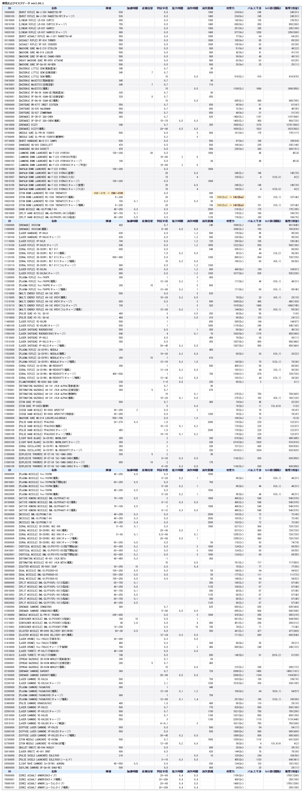This screenshot has height=792, width=306.
Task: Click the HI-16: GU-Q1 pulse gun name
Action: tap(34, 313)
